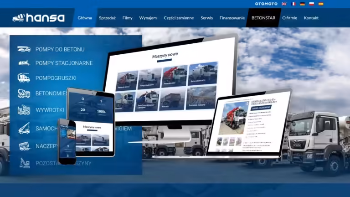Open WYWROTKI category
350x197 pixels.
point(50,110)
